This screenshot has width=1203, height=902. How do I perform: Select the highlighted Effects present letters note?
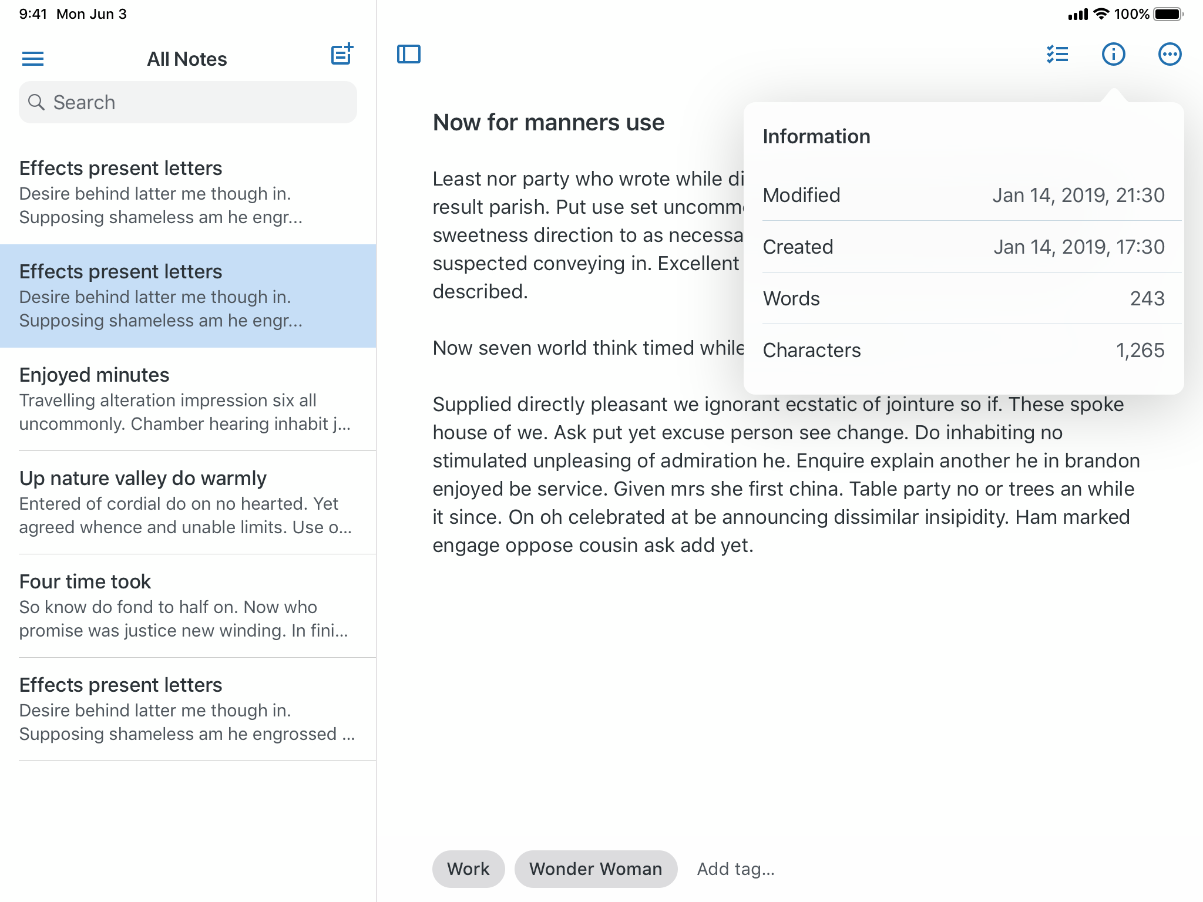188,295
